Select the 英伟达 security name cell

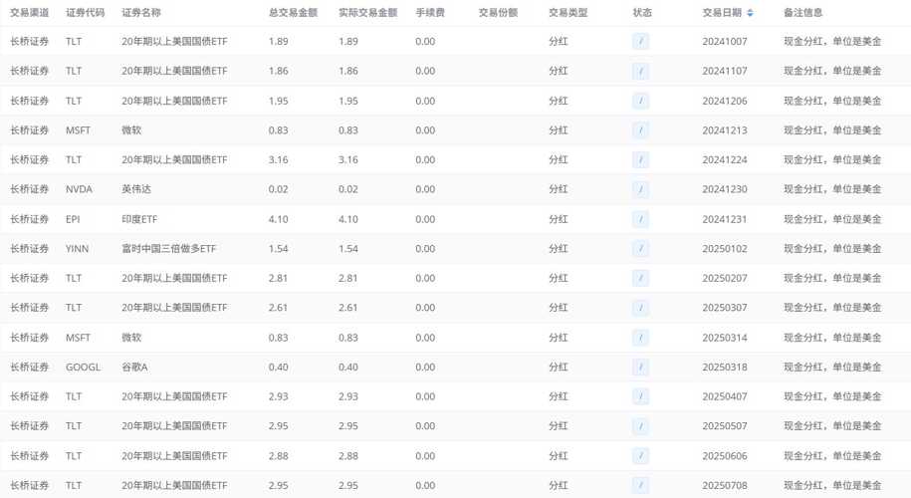click(136, 189)
